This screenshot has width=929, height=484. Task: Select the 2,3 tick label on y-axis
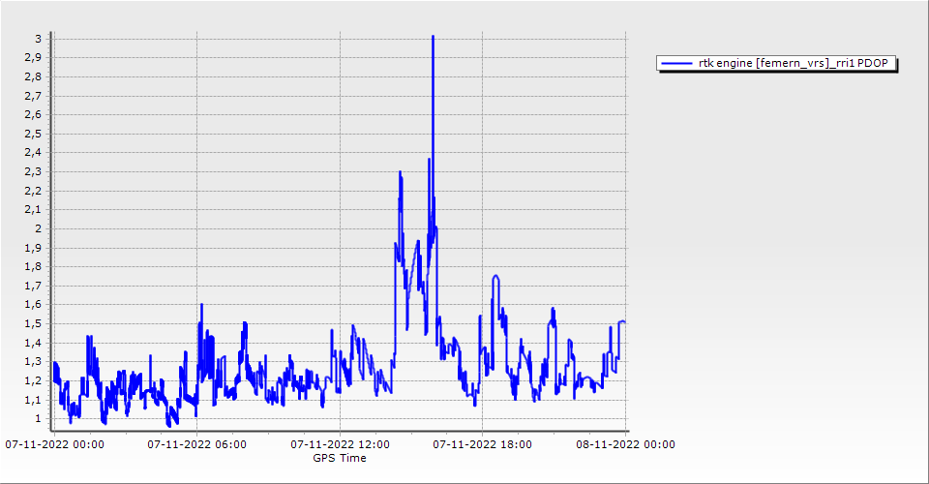point(34,171)
